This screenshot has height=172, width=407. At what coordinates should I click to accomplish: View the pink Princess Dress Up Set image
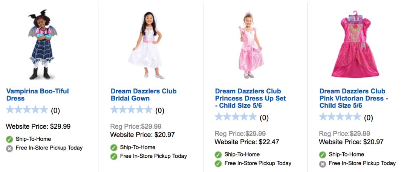click(x=250, y=44)
